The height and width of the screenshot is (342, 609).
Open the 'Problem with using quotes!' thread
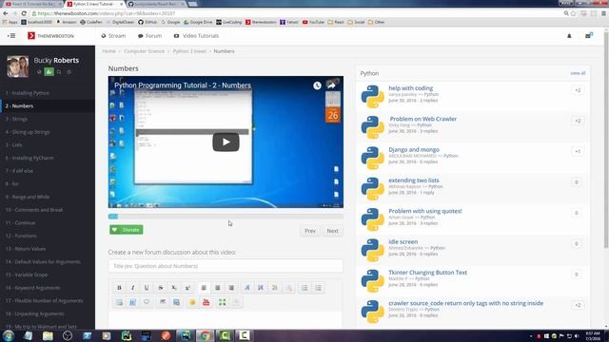click(x=425, y=211)
